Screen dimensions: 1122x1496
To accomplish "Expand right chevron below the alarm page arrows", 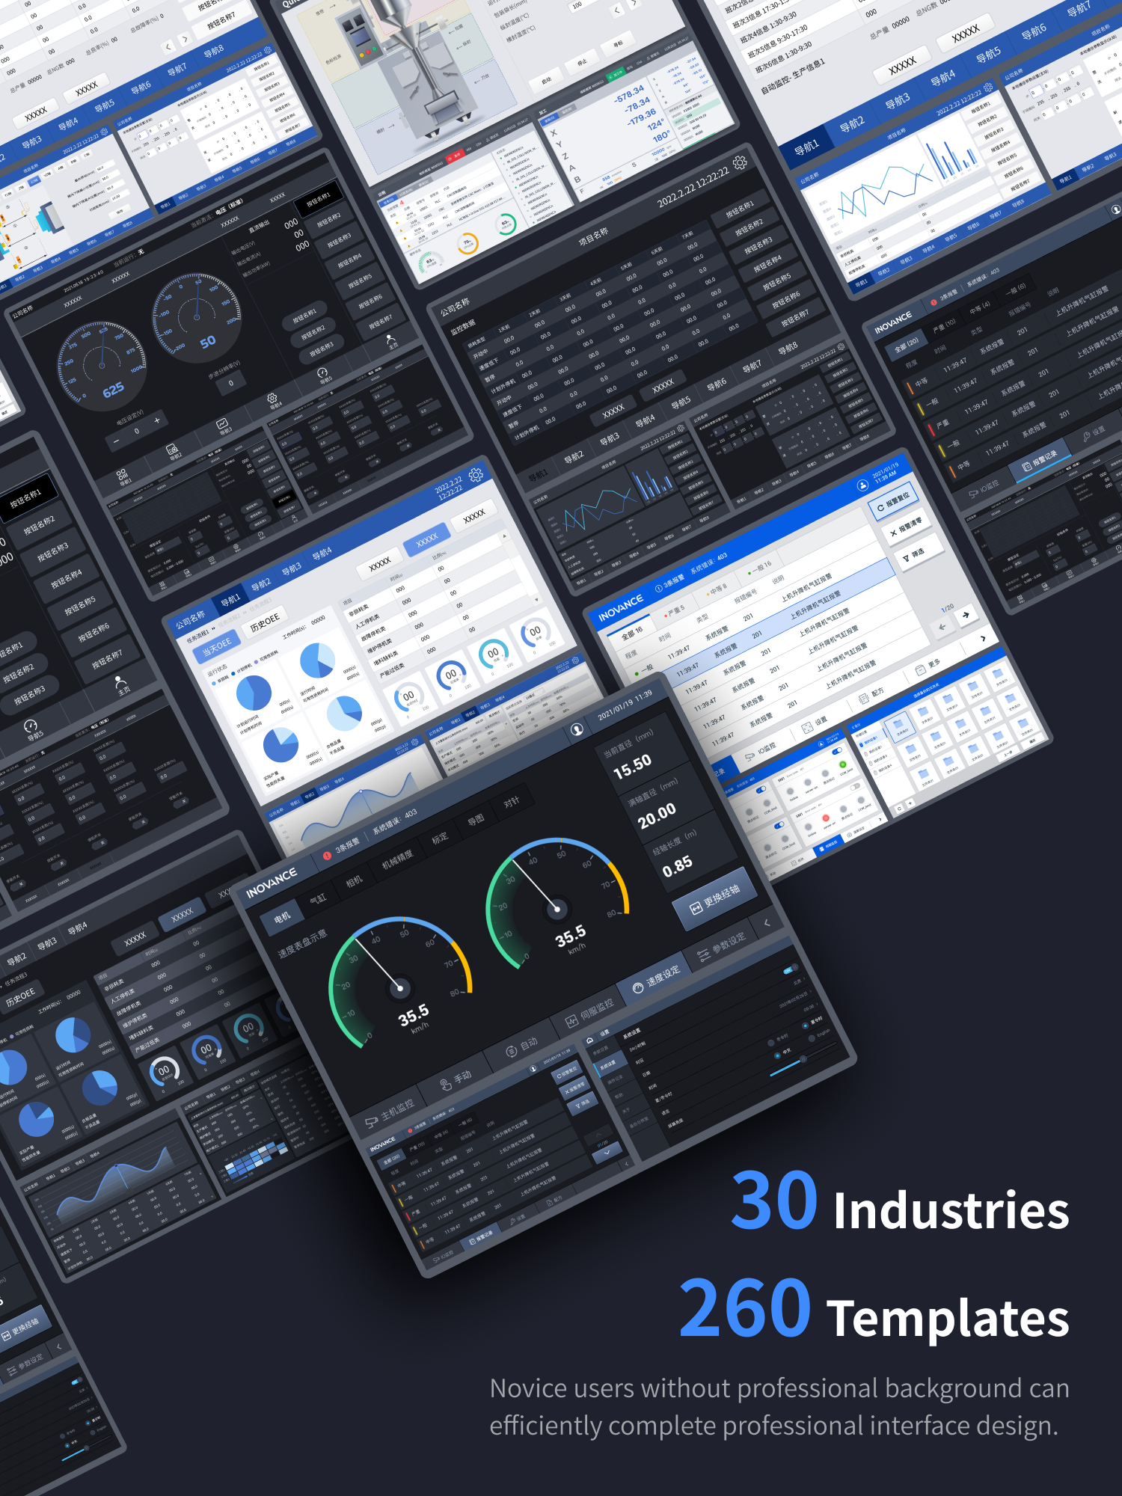I will [x=983, y=638].
